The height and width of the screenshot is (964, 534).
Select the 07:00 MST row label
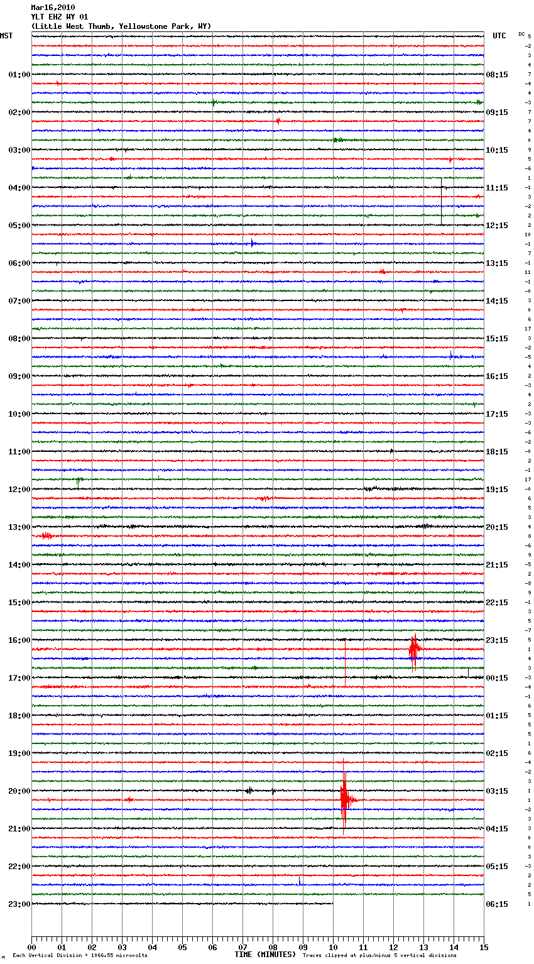tap(19, 301)
